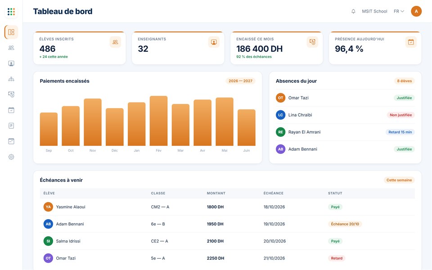Open the schedule window icon in sidebar
Screen dimensions: 432x270
11,141
